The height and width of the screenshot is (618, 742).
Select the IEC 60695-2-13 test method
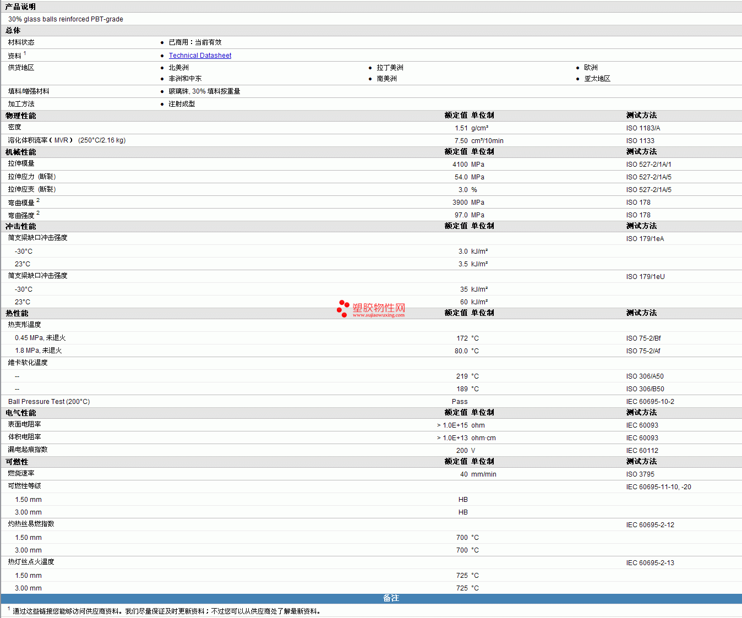point(650,563)
